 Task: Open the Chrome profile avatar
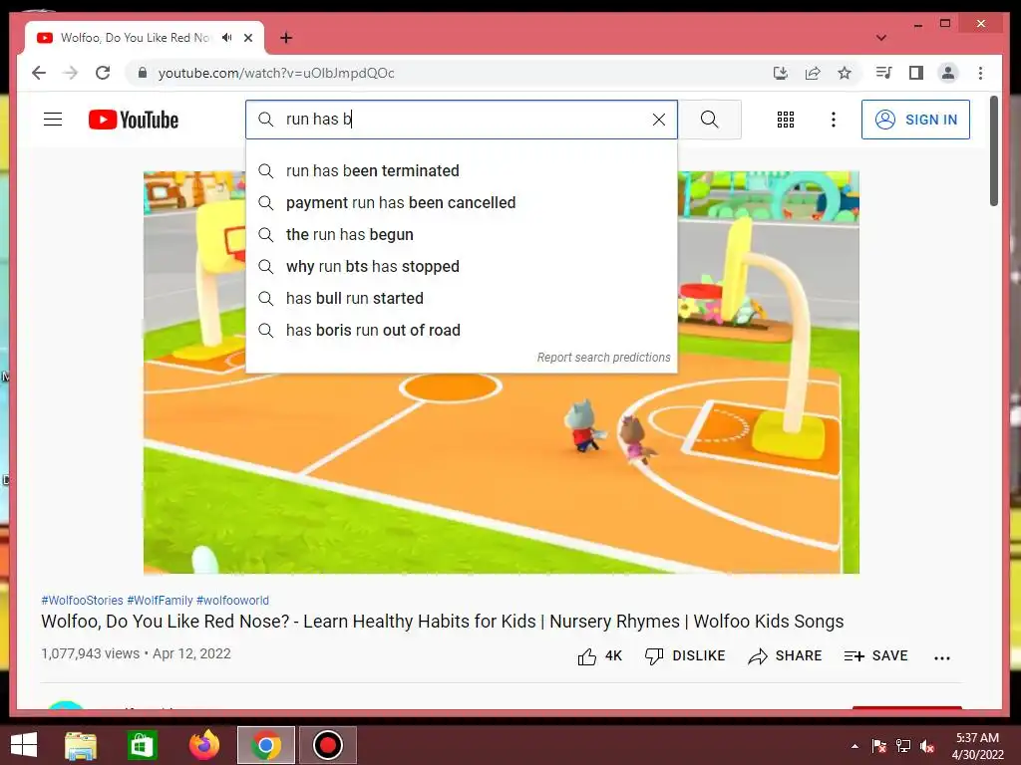[x=948, y=73]
